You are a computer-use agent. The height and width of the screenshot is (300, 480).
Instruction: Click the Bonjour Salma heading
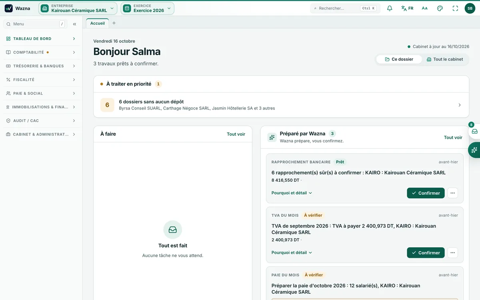pos(127,52)
